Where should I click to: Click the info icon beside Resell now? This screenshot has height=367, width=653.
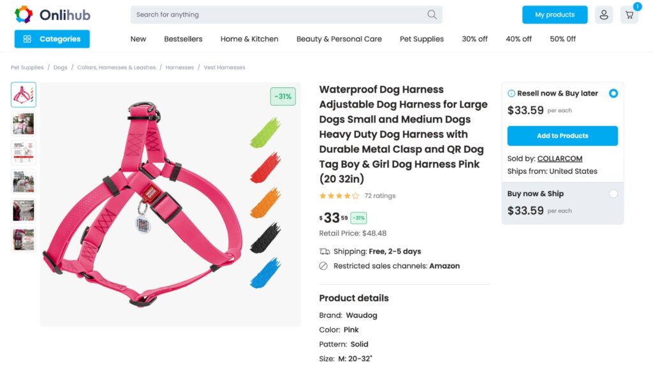tap(511, 94)
